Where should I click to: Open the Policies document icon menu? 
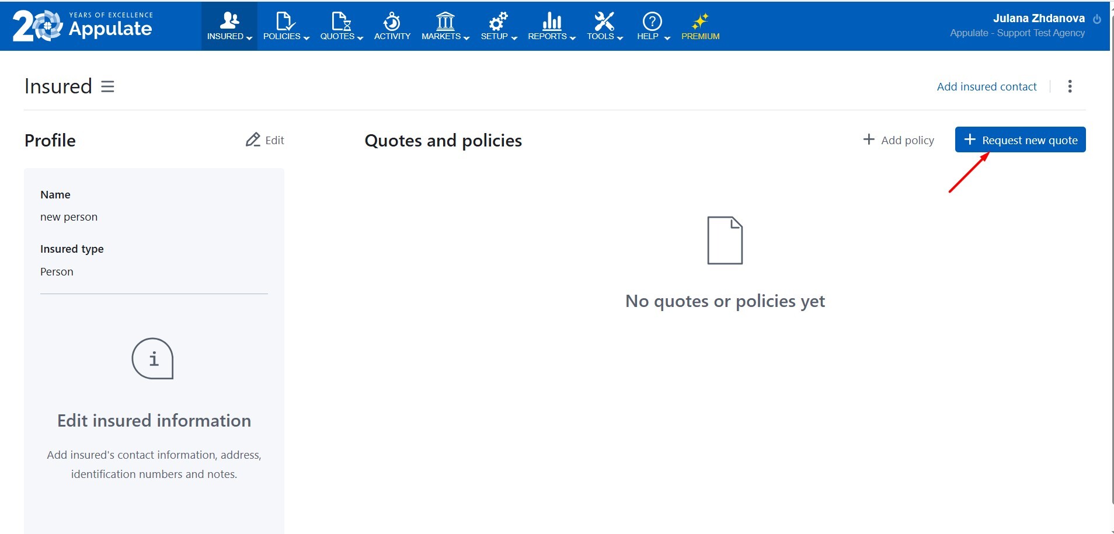point(285,21)
